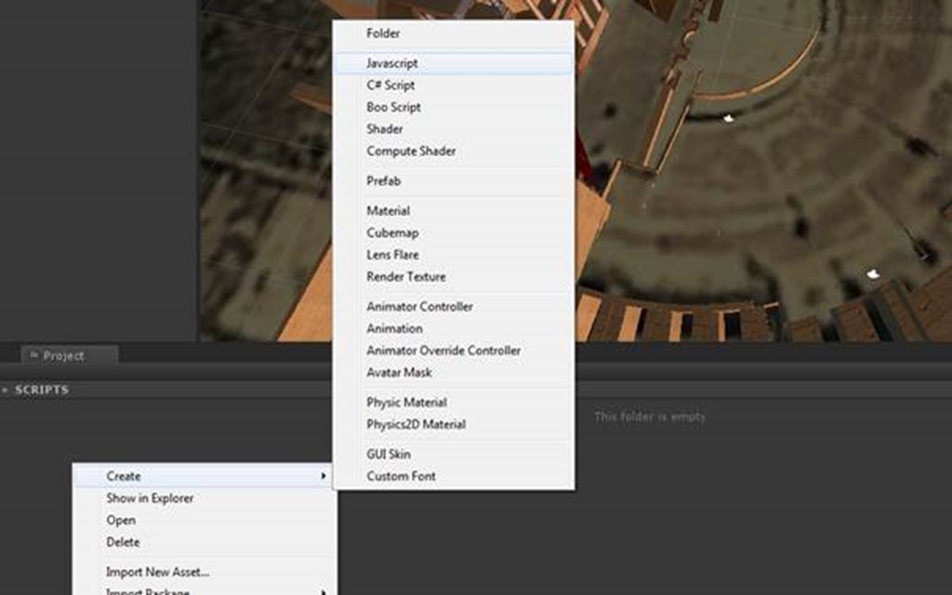Expand the Create submenu arrow
Image resolution: width=952 pixels, height=595 pixels.
(324, 476)
